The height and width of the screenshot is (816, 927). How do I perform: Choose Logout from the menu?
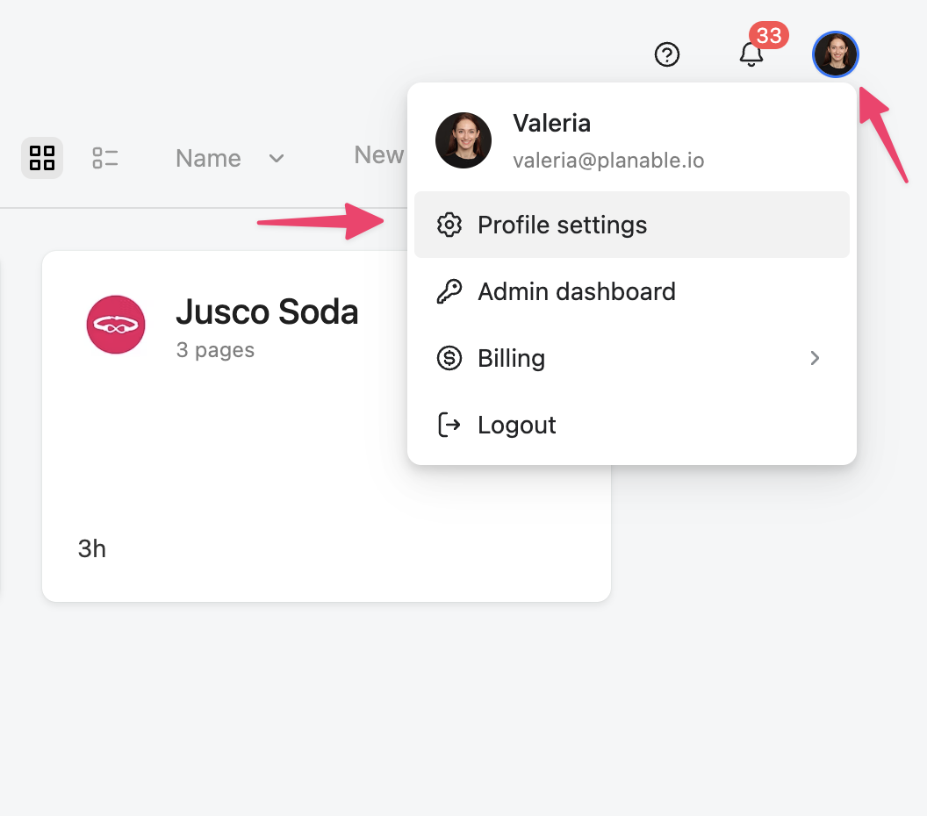point(516,426)
